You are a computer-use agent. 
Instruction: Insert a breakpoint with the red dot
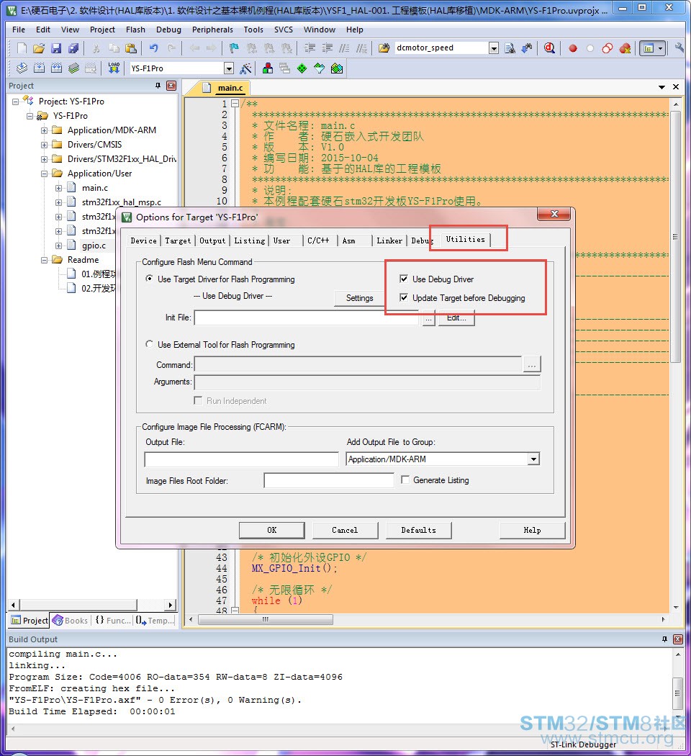click(573, 48)
